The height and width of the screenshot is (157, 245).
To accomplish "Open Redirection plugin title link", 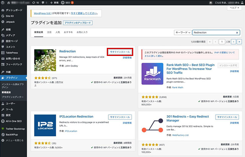I will [67, 51].
